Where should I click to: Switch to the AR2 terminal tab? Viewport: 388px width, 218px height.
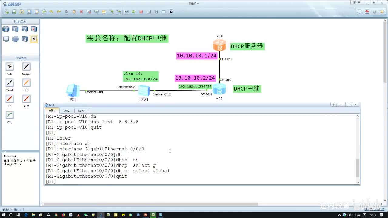tap(67, 111)
